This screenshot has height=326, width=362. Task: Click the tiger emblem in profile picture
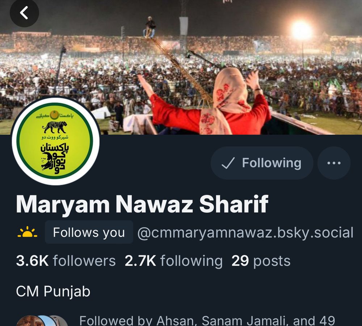pos(55,127)
